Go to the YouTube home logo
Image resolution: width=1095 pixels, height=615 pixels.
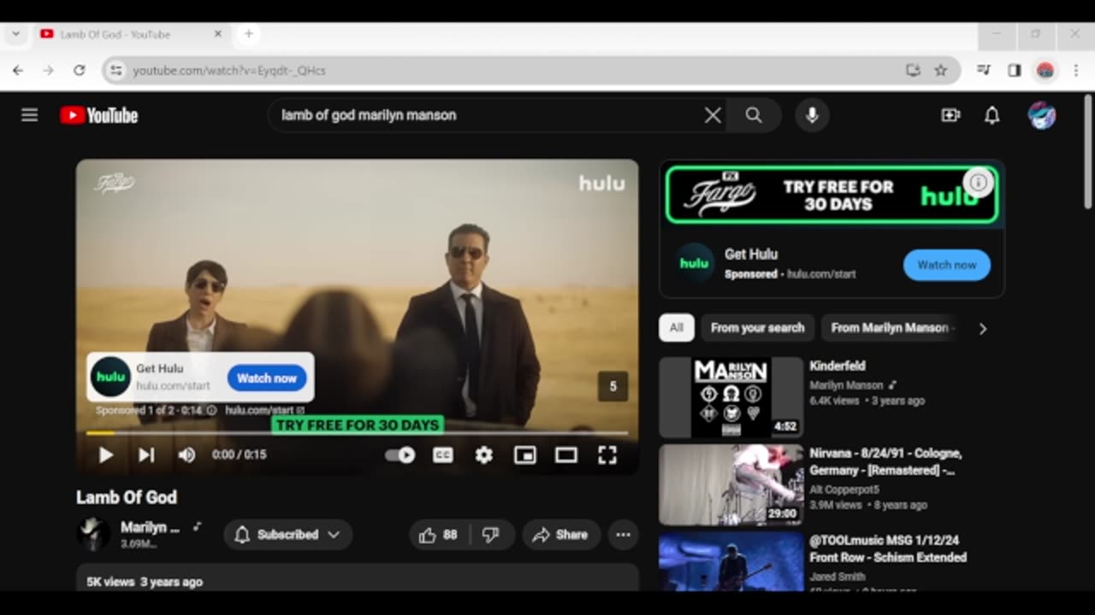tap(99, 115)
